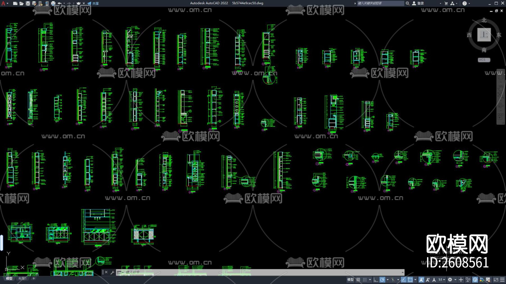Open polar tracking angle dropdown
This screenshot has width=506, height=284.
pos(388,280)
